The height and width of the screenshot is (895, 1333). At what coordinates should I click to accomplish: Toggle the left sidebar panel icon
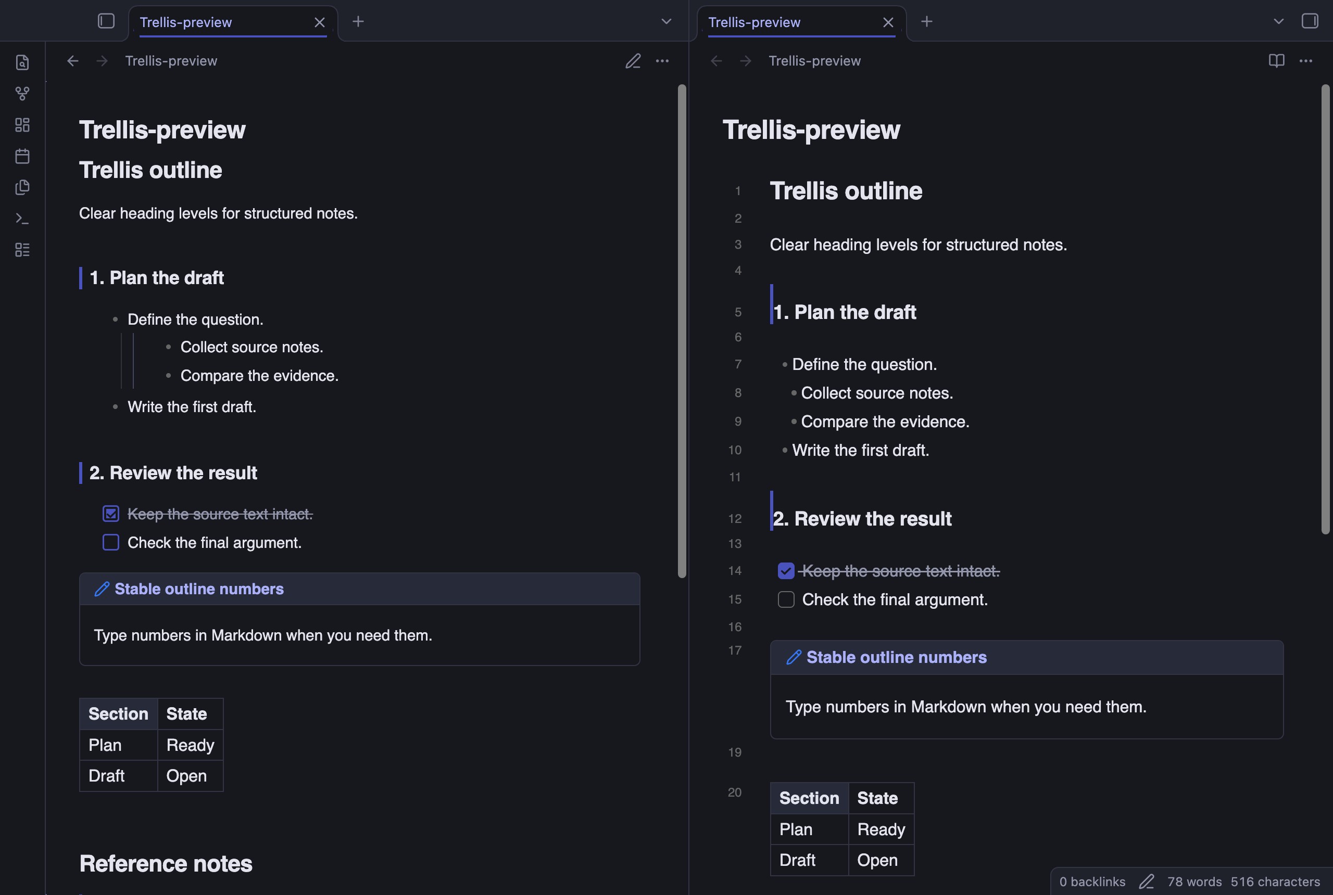coord(106,21)
